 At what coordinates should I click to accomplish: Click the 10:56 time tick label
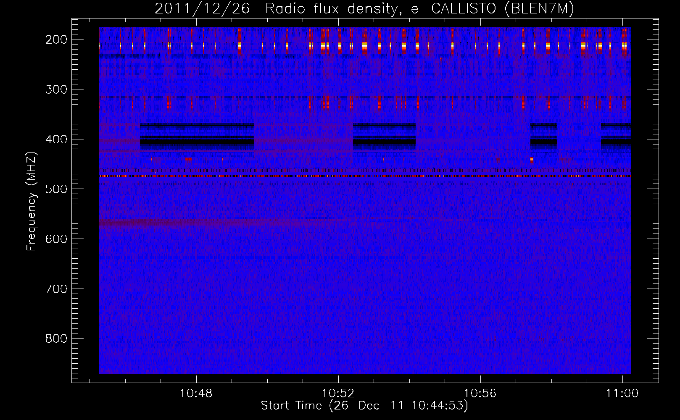480,394
